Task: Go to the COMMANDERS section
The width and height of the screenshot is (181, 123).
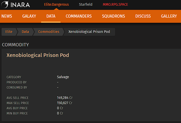Action: 79,16
